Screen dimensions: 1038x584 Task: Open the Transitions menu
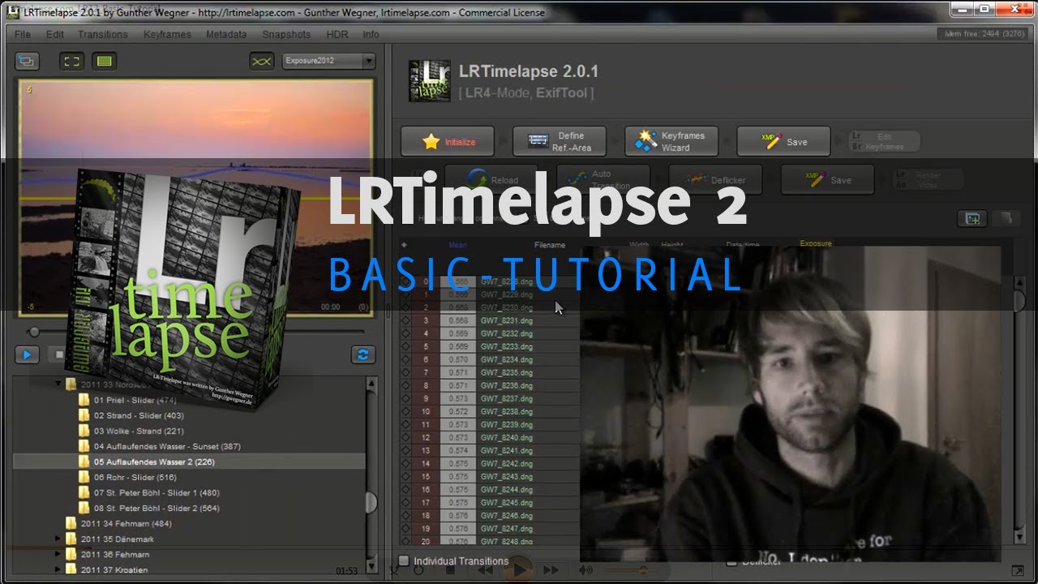pyautogui.click(x=103, y=35)
